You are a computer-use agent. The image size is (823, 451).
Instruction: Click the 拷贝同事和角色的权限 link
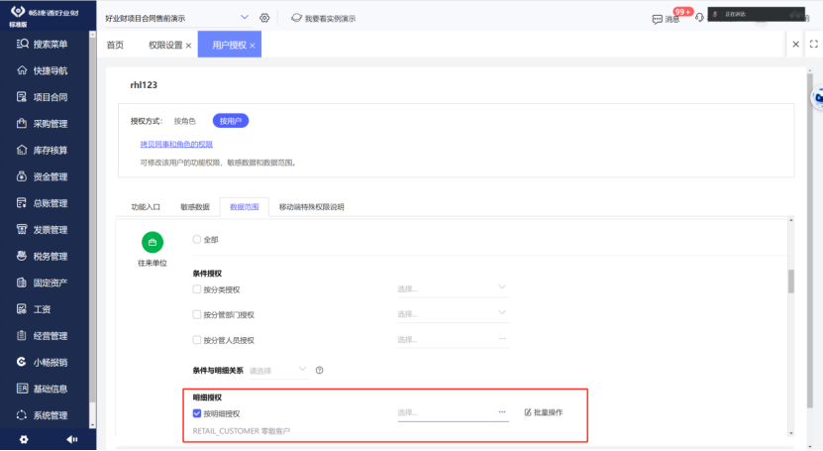pos(176,144)
